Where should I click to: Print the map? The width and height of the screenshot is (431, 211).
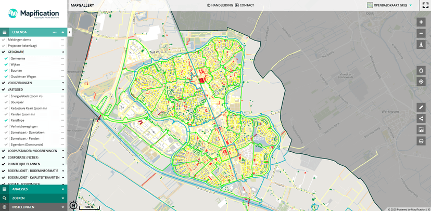pyautogui.click(x=421, y=141)
